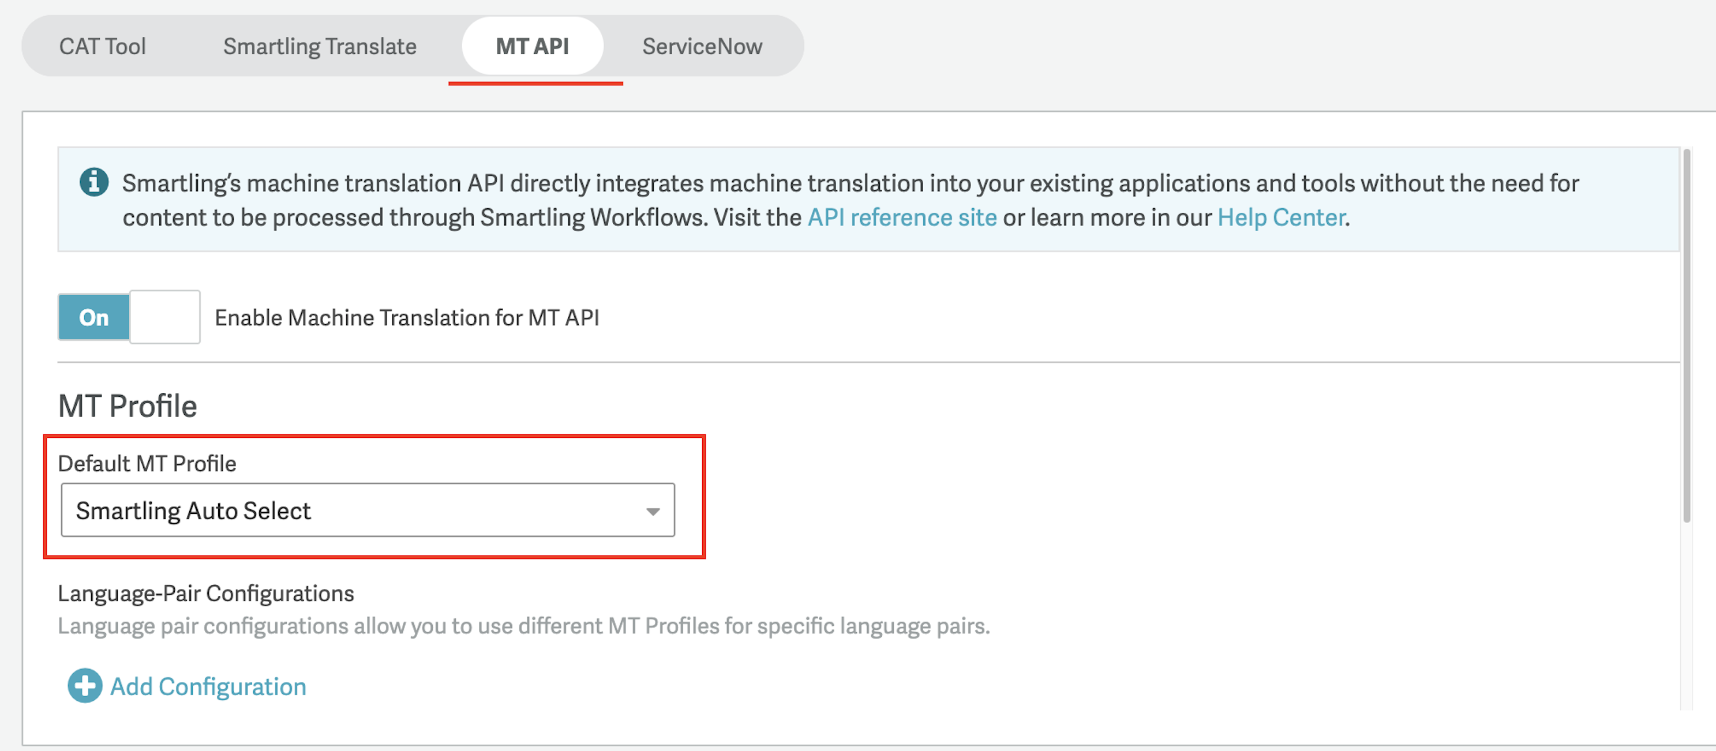Click the blue On side of the toggle
The height and width of the screenshot is (751, 1716).
94,318
